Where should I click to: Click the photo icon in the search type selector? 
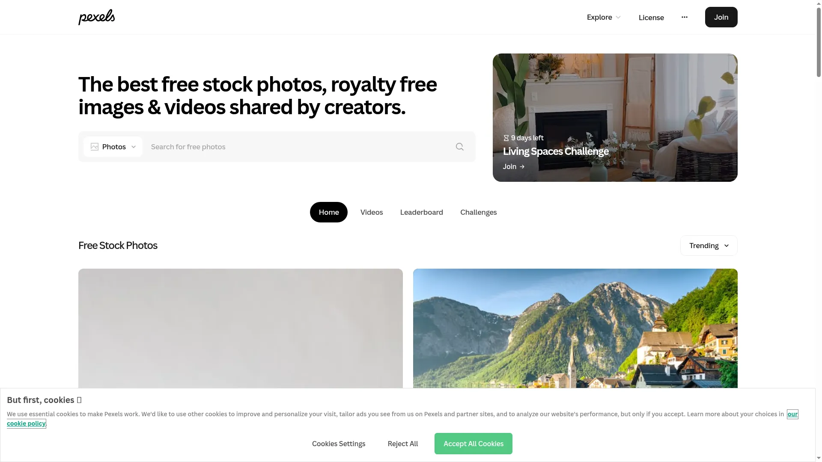click(95, 147)
